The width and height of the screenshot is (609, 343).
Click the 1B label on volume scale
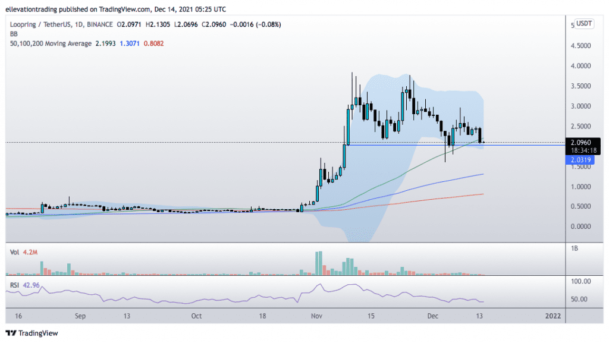(575, 248)
